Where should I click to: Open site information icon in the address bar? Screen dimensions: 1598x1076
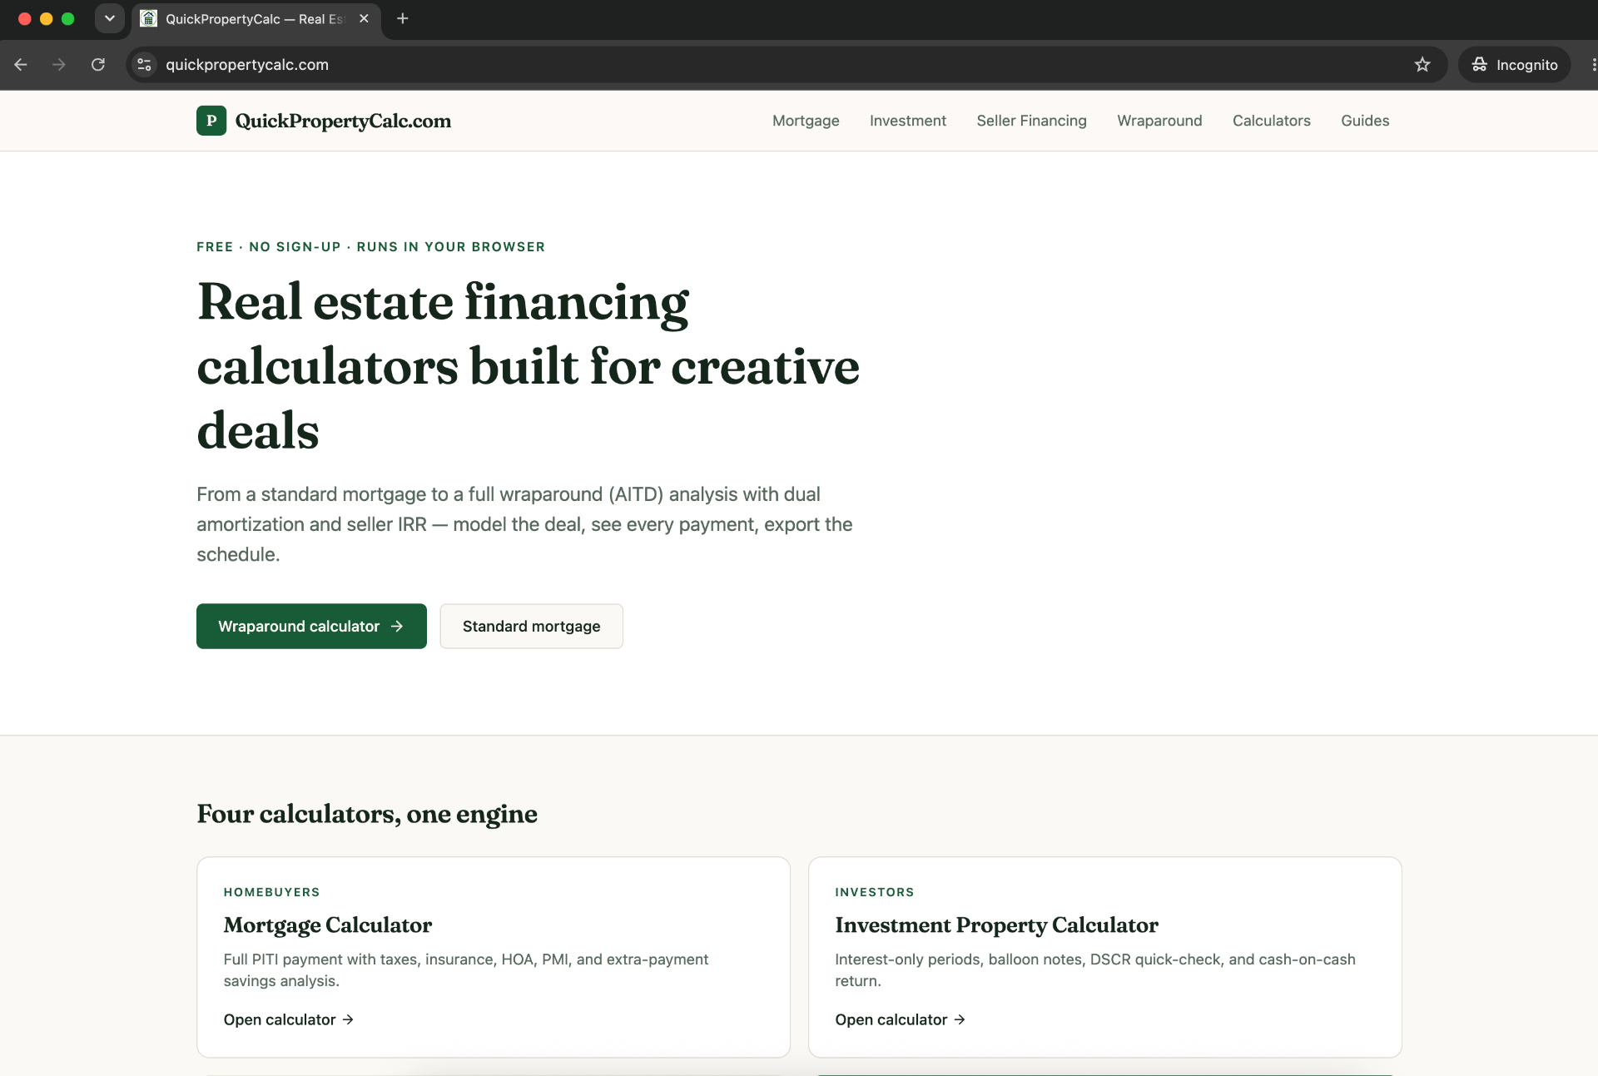coord(144,65)
